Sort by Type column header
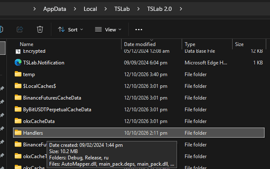 (x=190, y=44)
